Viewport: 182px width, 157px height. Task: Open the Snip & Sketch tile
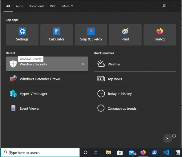(91, 35)
